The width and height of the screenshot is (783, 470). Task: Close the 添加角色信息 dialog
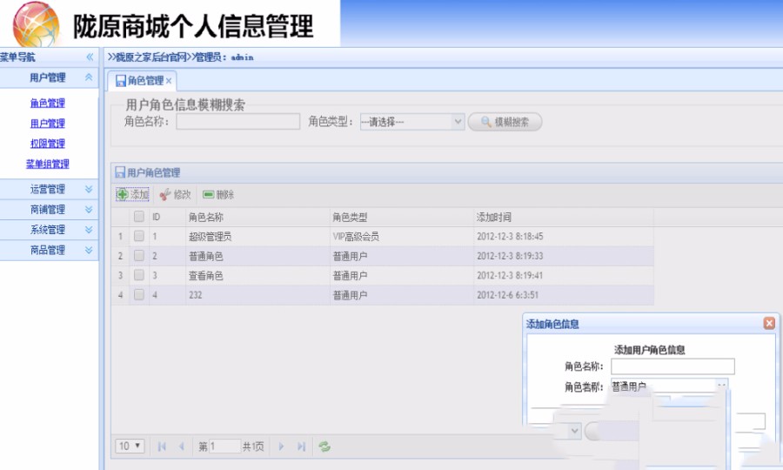tap(769, 323)
